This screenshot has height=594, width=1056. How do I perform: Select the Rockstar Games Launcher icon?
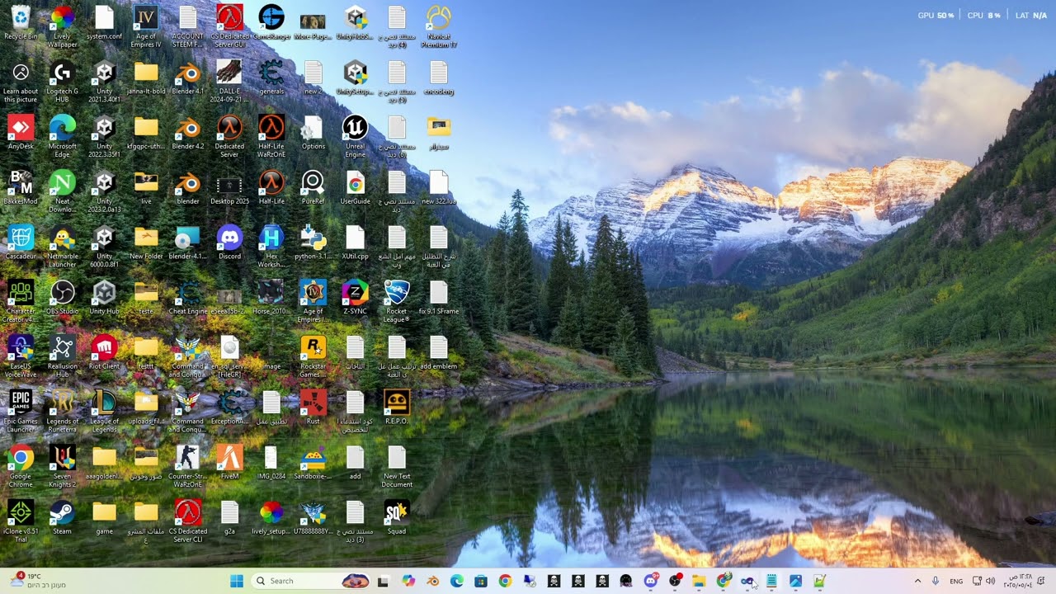(x=313, y=357)
